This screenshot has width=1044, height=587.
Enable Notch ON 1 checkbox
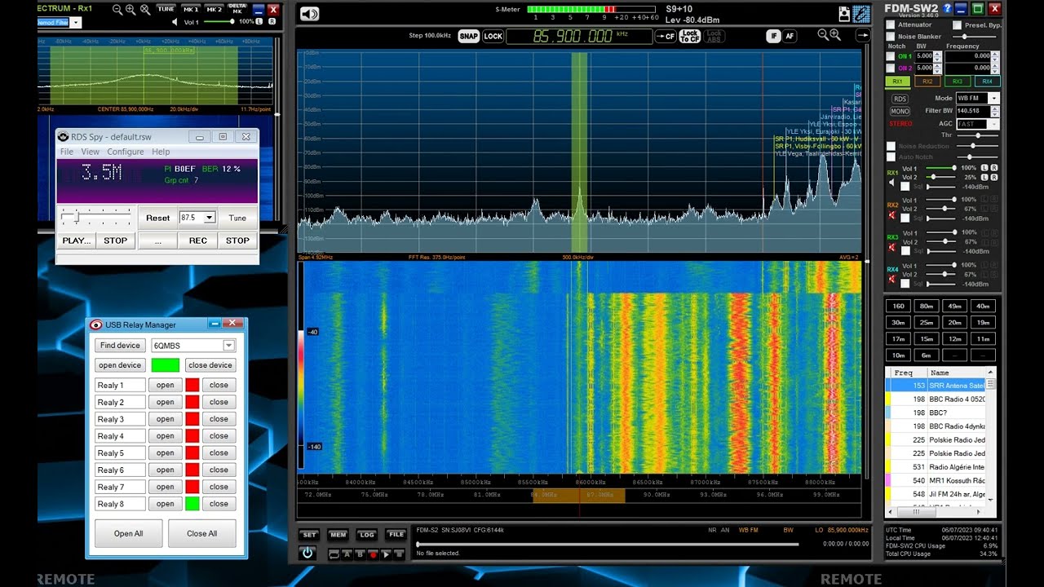pos(891,56)
